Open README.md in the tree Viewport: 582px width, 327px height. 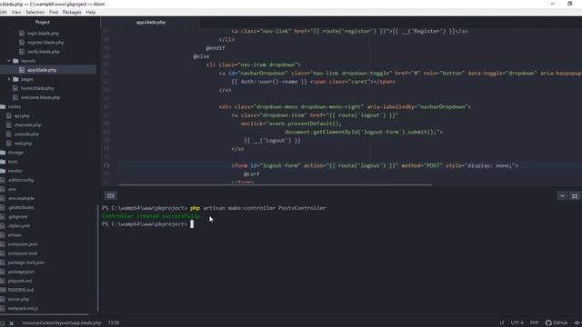(20, 290)
